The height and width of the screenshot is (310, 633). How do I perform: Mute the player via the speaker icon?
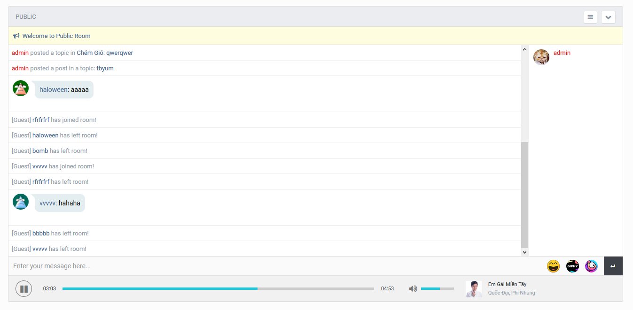click(413, 288)
